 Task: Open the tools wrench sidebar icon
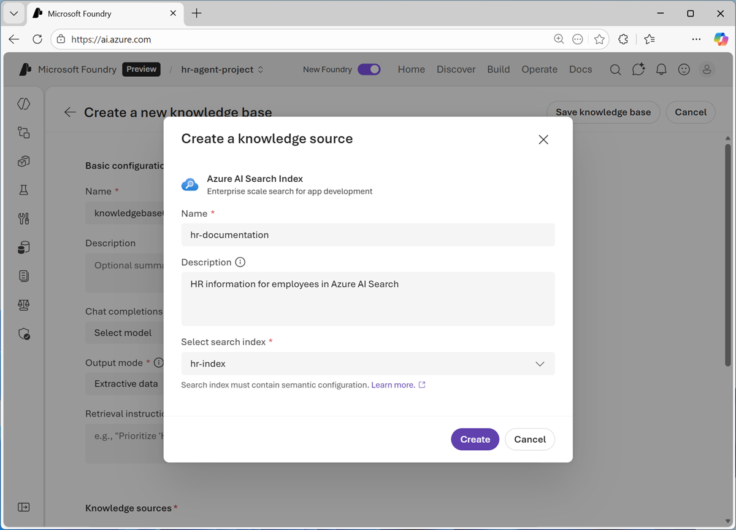[24, 219]
